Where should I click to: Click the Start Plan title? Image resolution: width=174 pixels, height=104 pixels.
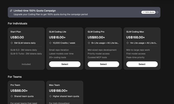pos(16,32)
